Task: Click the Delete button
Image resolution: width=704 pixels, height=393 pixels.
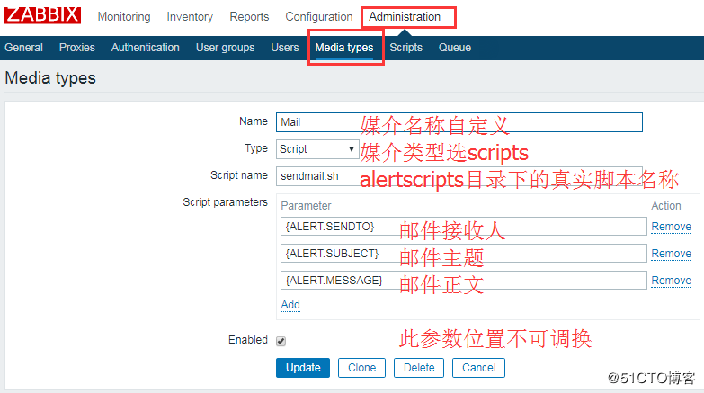Action: pyautogui.click(x=419, y=368)
